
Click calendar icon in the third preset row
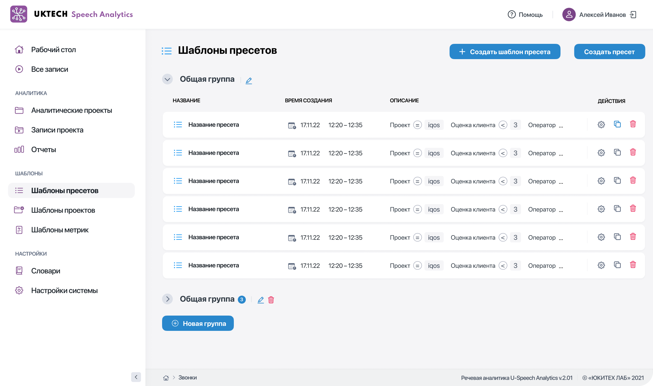coord(292,181)
